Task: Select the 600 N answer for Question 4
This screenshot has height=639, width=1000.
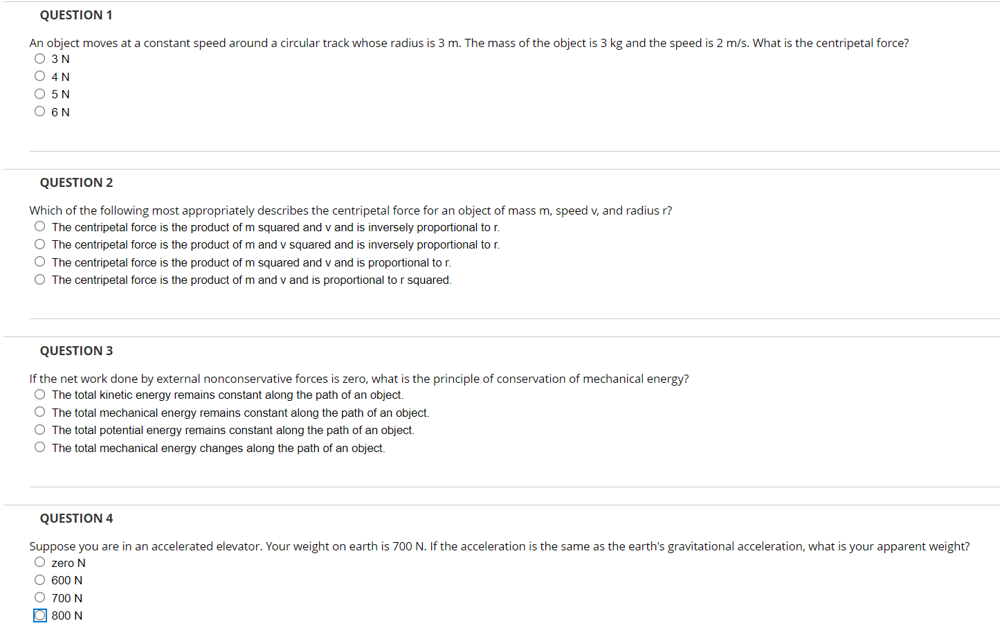Action: pos(39,579)
